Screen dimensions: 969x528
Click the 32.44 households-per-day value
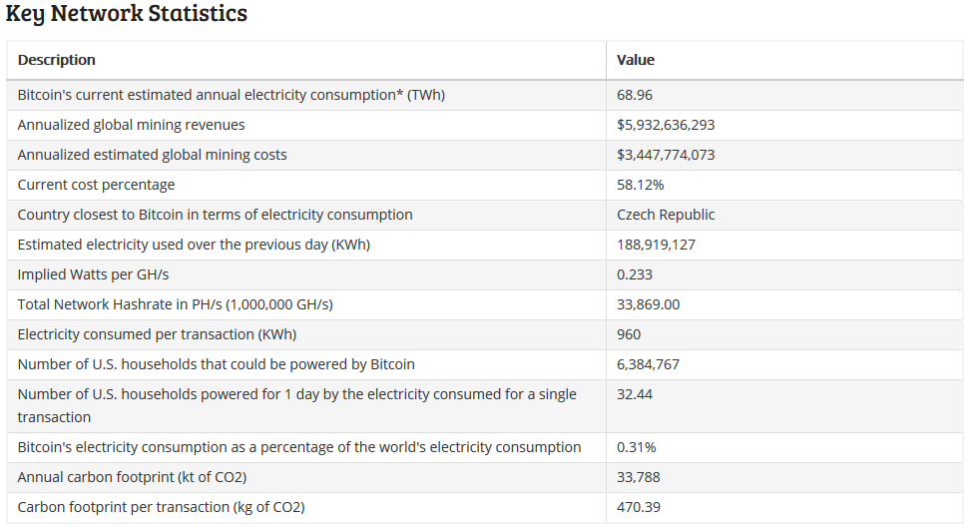click(635, 394)
